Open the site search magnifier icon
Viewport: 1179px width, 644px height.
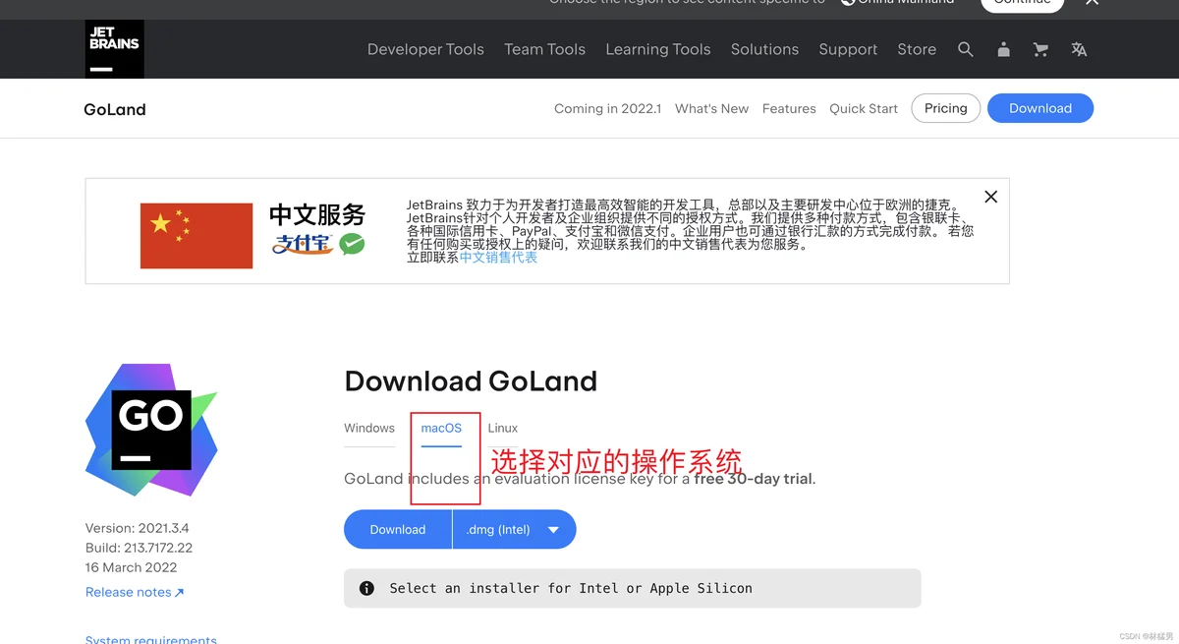[x=966, y=49]
